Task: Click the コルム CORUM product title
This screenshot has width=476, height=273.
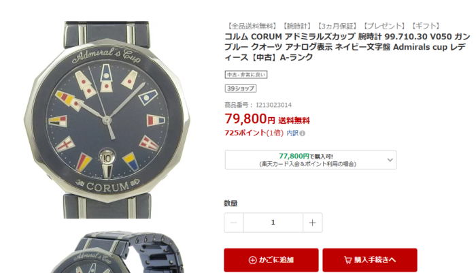Action: click(x=347, y=47)
